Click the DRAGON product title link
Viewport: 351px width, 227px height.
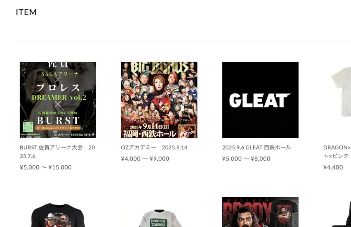point(337,152)
